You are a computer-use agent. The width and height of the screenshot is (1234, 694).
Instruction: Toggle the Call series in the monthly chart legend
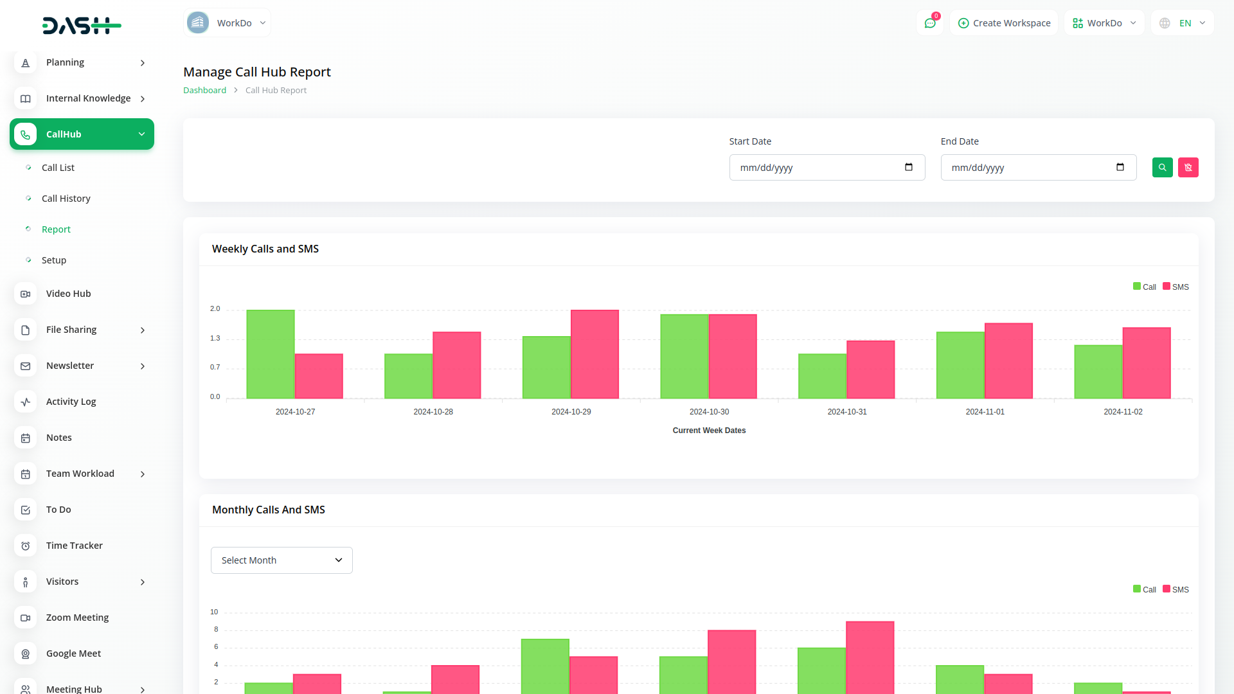[x=1144, y=589]
